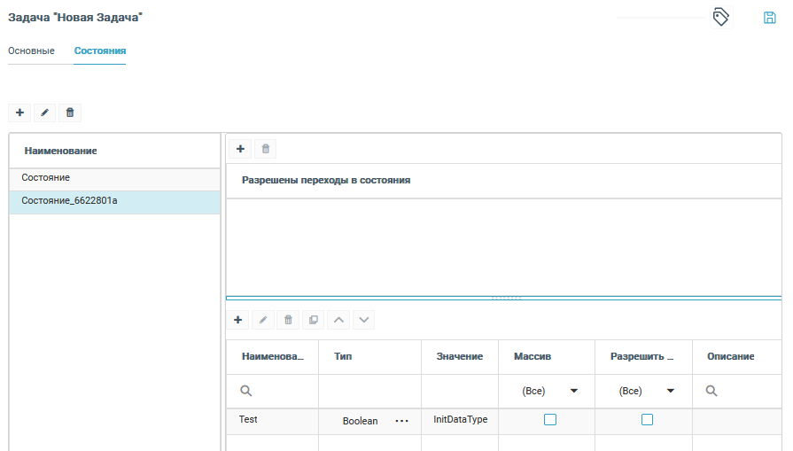Click the save diskette icon
This screenshot has width=793, height=451.
coord(769,18)
